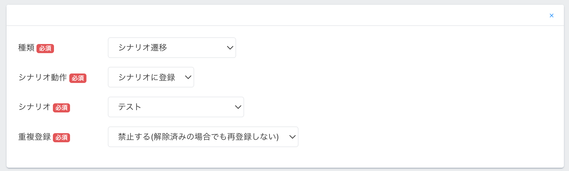Viewport: 569px width, 171px height.
Task: Click the red 必須 badge beside シナリオ
Action: pyautogui.click(x=61, y=108)
